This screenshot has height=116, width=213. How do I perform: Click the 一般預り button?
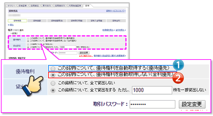pyautogui.click(x=14, y=33)
